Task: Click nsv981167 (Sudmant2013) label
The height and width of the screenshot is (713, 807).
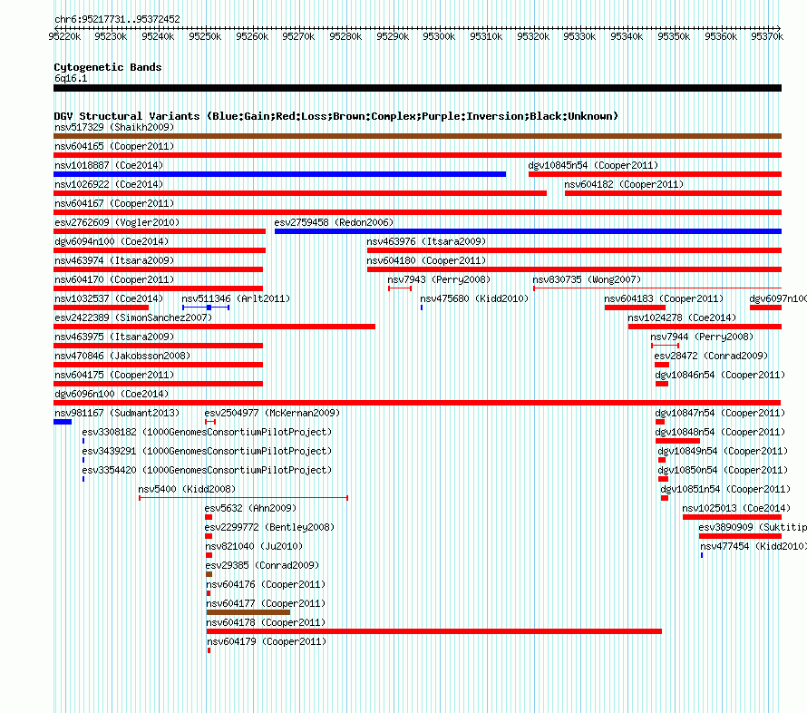Action: coord(117,413)
